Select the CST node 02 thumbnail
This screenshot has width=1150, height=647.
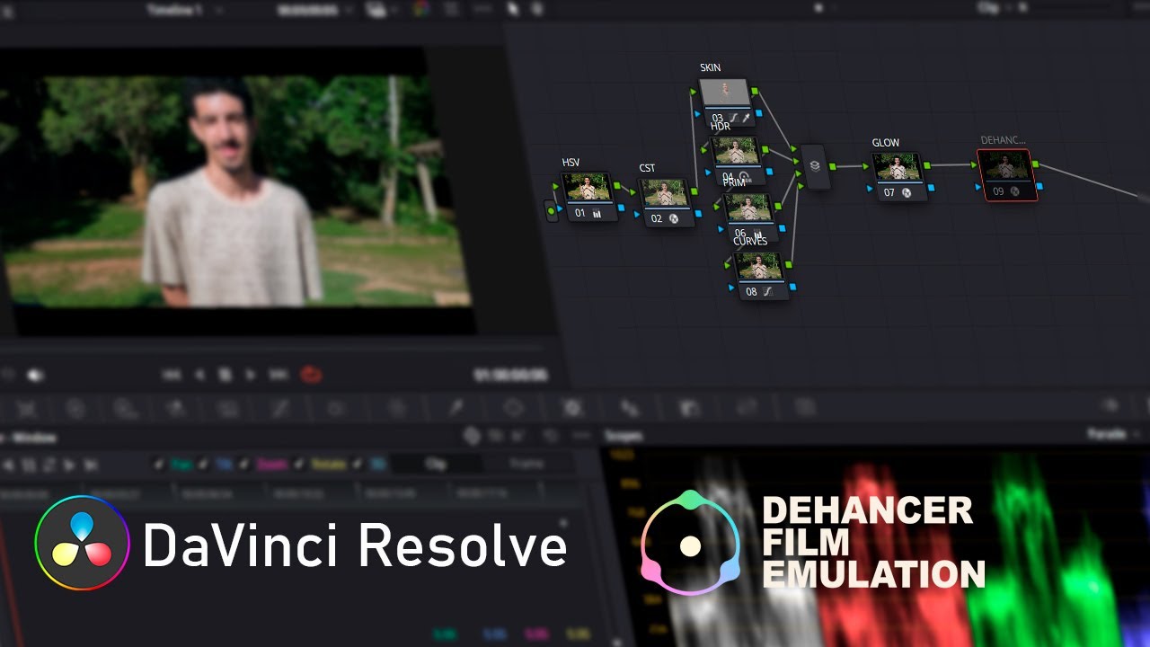[666, 193]
